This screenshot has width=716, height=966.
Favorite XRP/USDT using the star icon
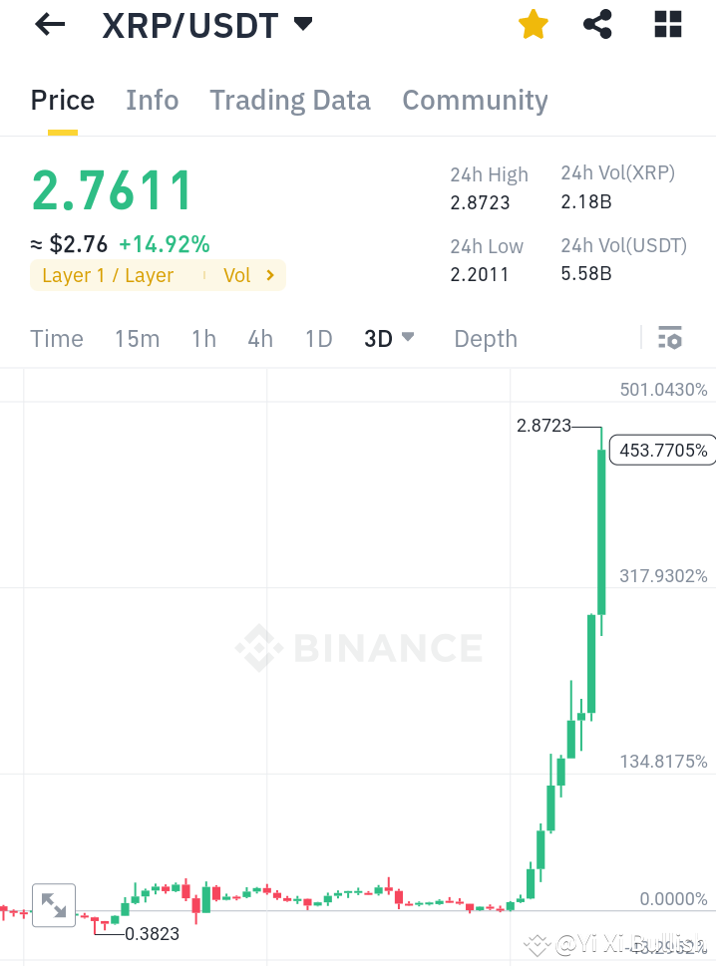[534, 24]
